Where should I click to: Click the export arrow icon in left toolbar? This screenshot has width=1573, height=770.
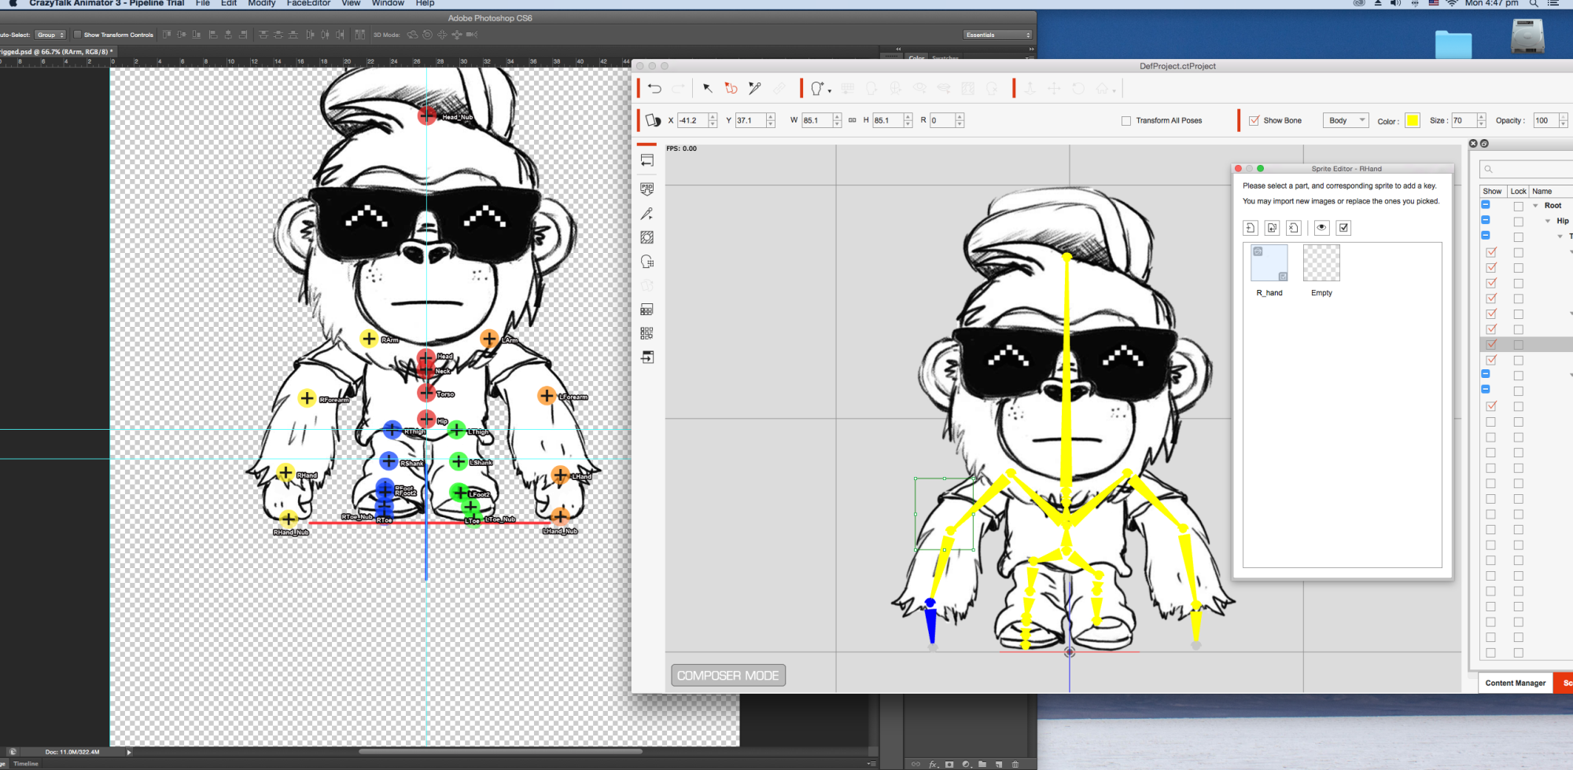coord(647,357)
